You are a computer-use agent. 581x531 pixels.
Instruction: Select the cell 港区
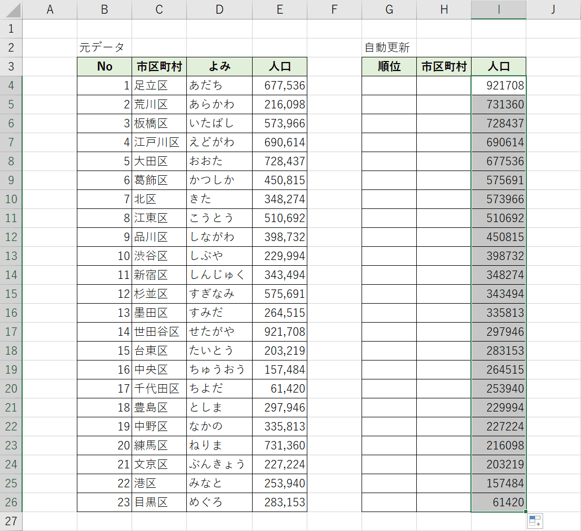159,483
